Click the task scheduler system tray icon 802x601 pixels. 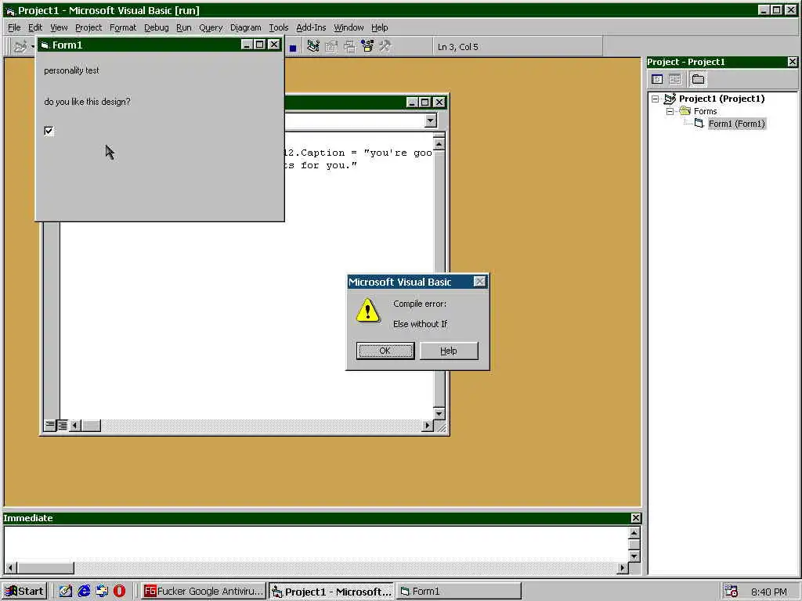[x=731, y=592]
